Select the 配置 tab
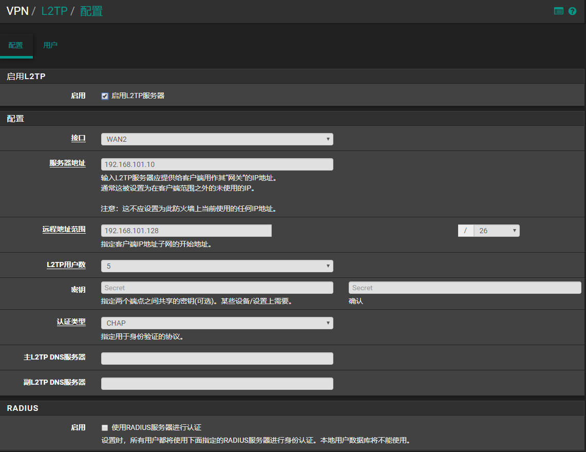The height and width of the screenshot is (452, 586). (16, 45)
